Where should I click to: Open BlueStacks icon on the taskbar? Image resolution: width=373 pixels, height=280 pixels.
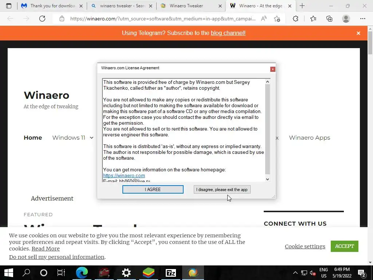pos(149,273)
